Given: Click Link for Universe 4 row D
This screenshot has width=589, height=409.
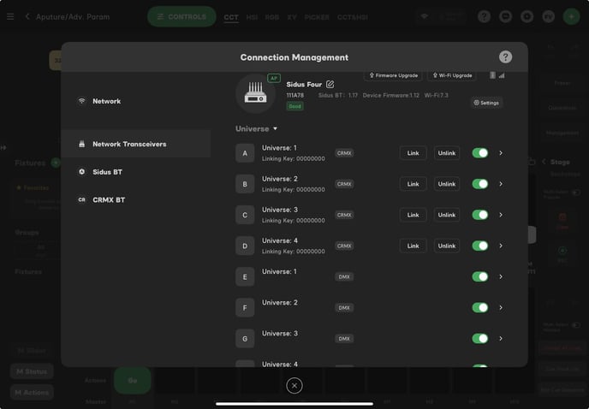Looking at the screenshot, I should (413, 246).
